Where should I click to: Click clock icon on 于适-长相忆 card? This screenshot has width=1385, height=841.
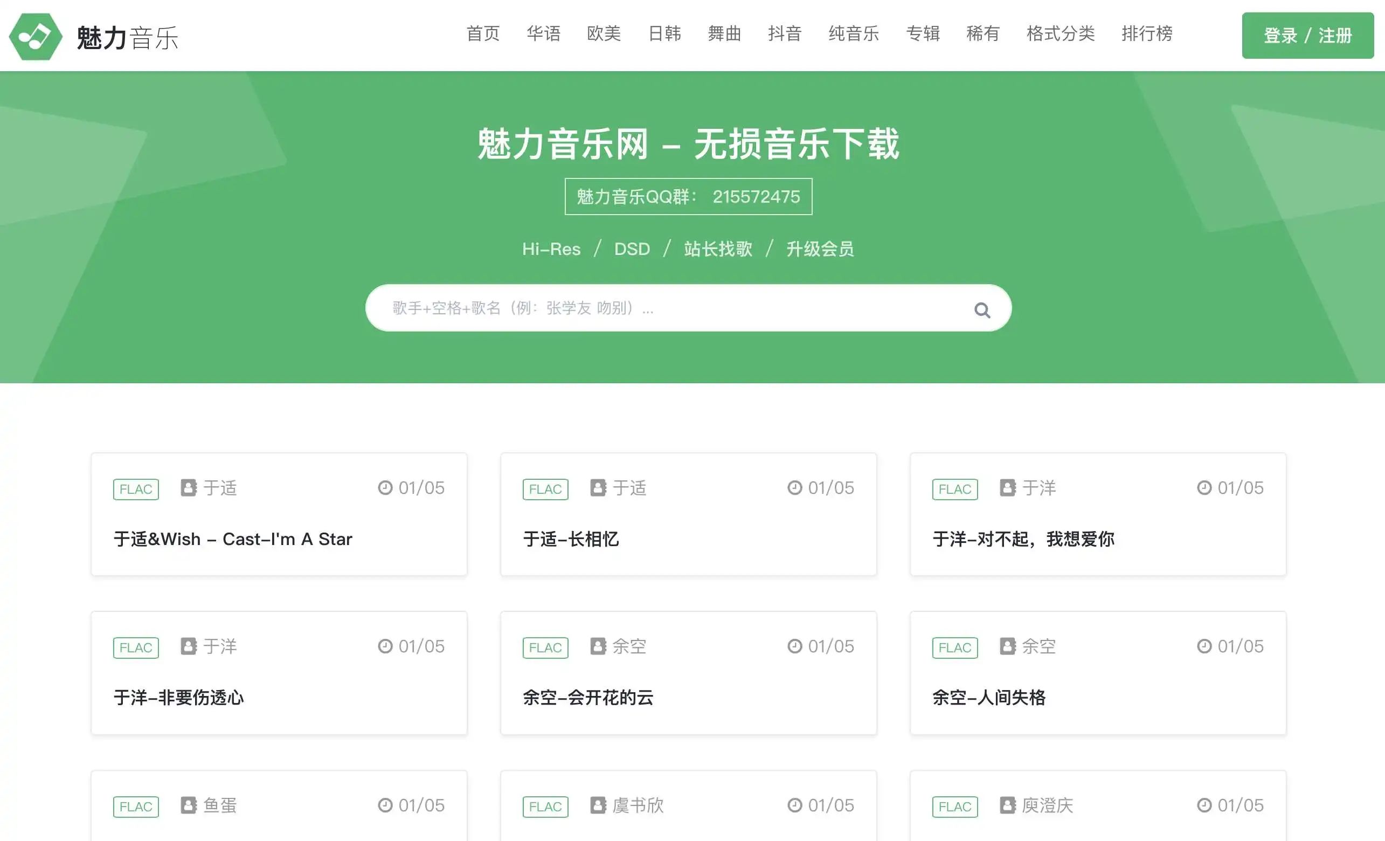click(x=795, y=487)
